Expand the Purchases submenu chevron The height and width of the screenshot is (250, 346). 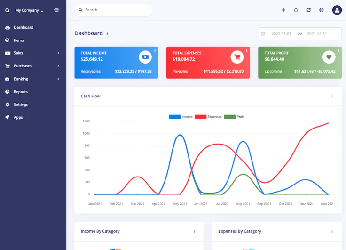click(58, 66)
